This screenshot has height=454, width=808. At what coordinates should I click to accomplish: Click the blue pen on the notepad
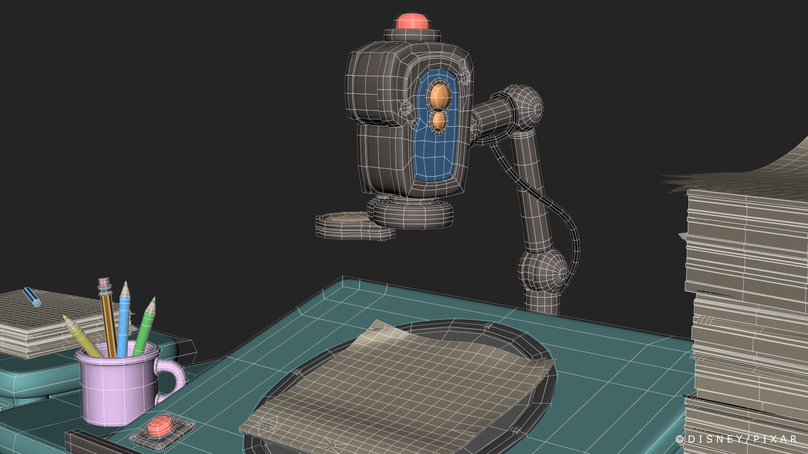[32, 296]
